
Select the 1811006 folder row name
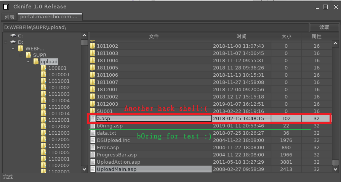(x=107, y=75)
